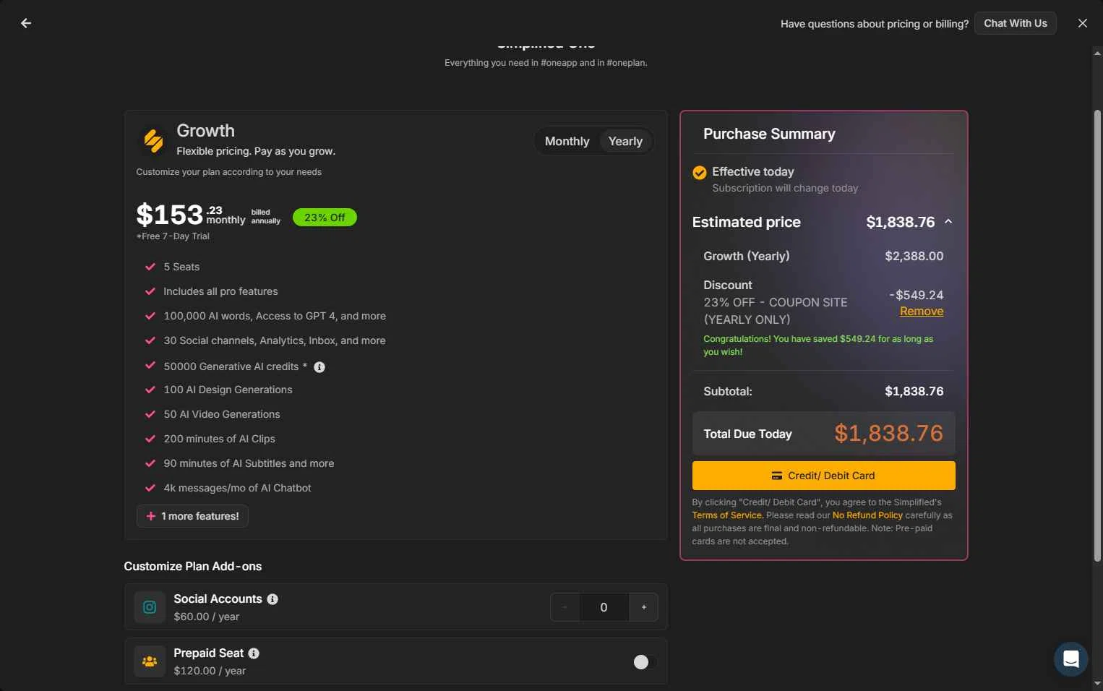This screenshot has width=1103, height=691.
Task: Click the Social Accounts quantity field
Action: click(604, 607)
